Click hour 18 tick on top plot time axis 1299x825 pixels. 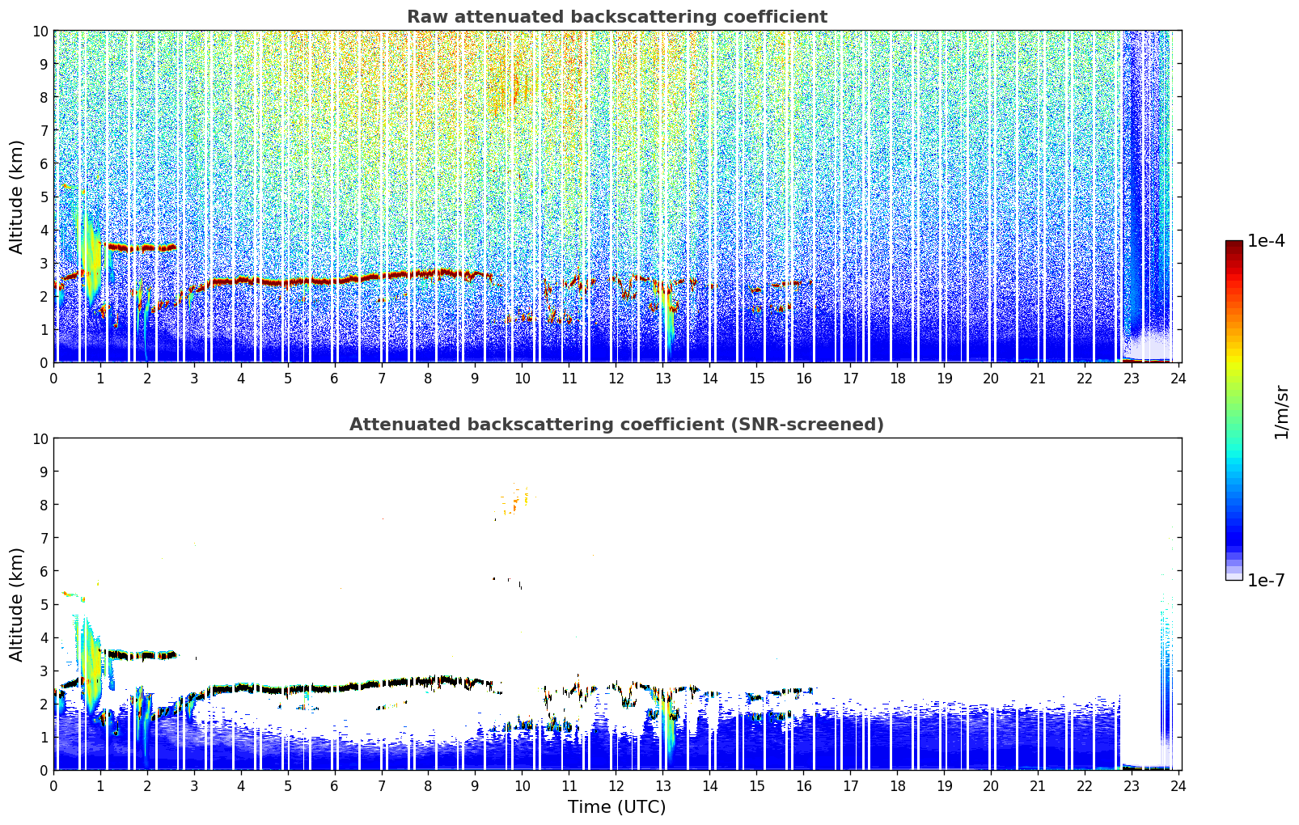pos(897,378)
